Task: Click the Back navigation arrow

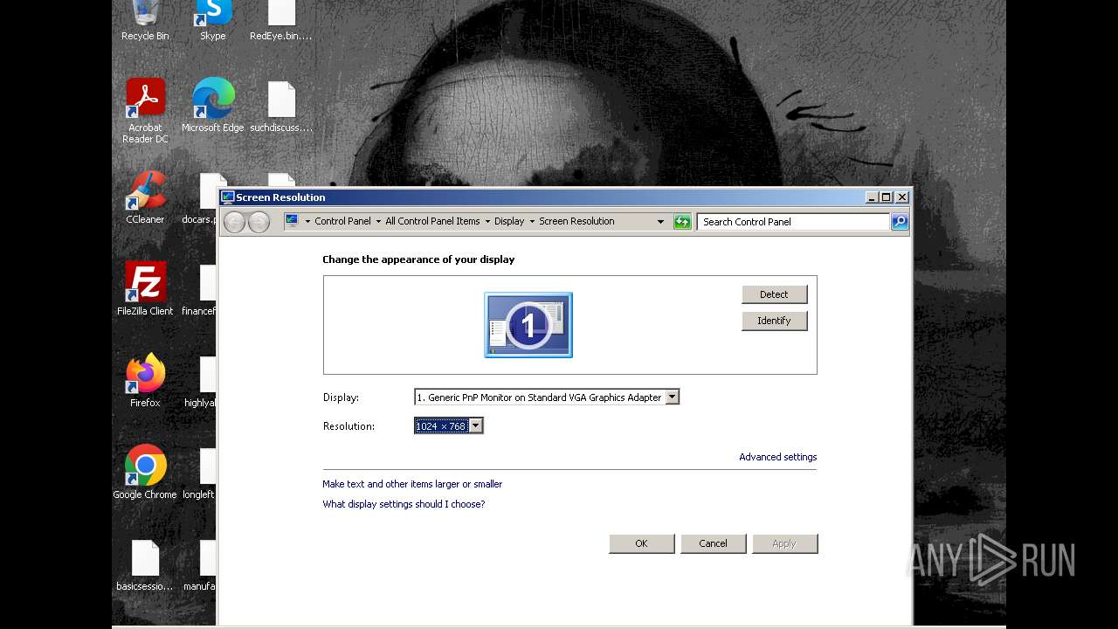Action: [234, 222]
